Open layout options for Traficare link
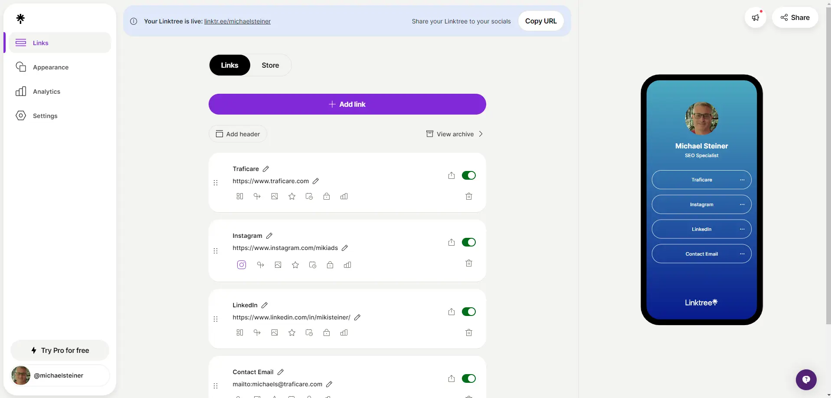This screenshot has height=398, width=831. (240, 196)
